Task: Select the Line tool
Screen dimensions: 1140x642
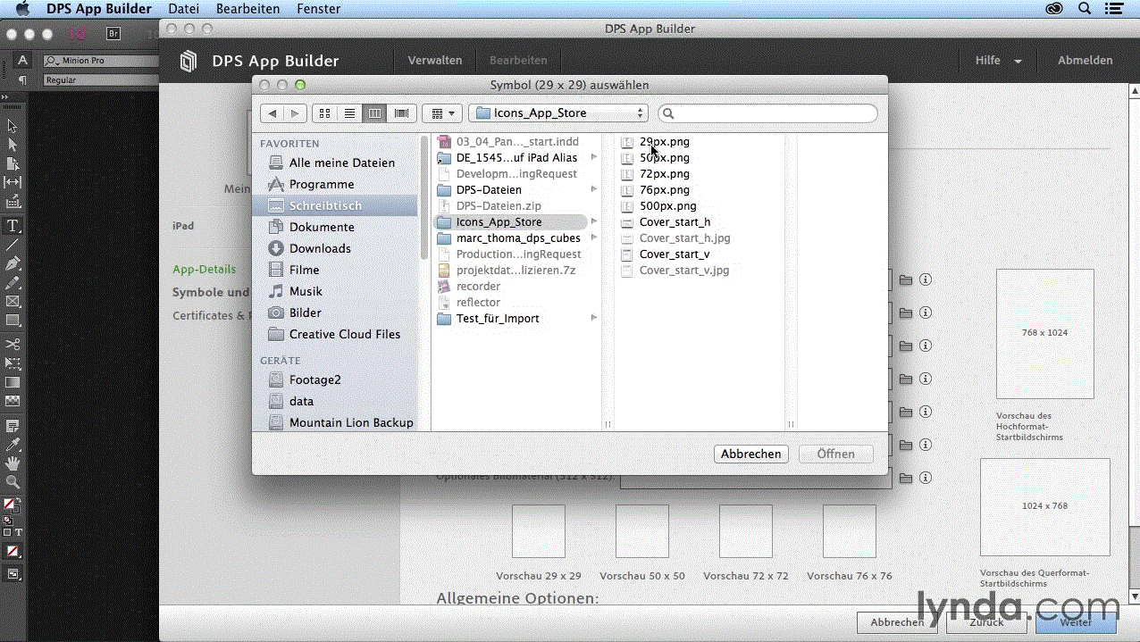Action: point(13,245)
